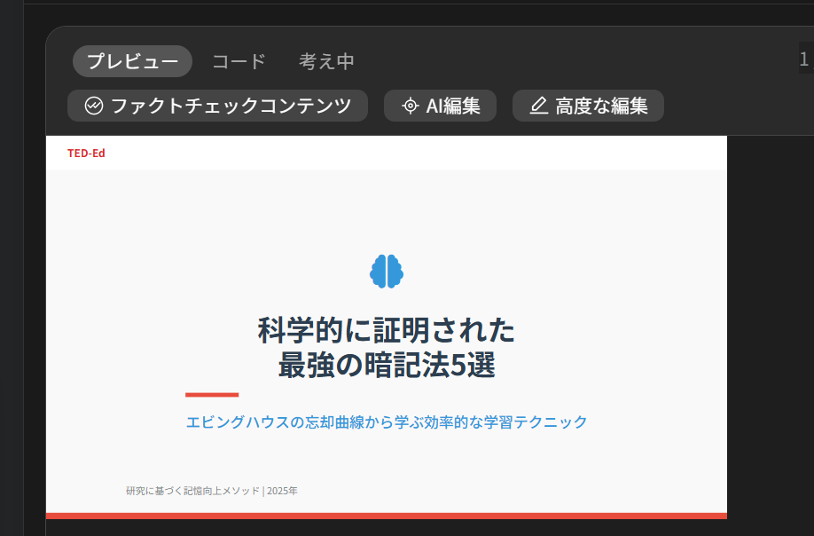The width and height of the screenshot is (814, 536).
Task: Click the blue エビングハウス subtitle text
Action: click(x=387, y=422)
